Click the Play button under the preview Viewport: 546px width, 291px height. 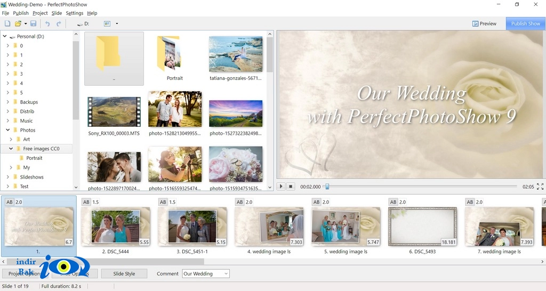coord(281,186)
